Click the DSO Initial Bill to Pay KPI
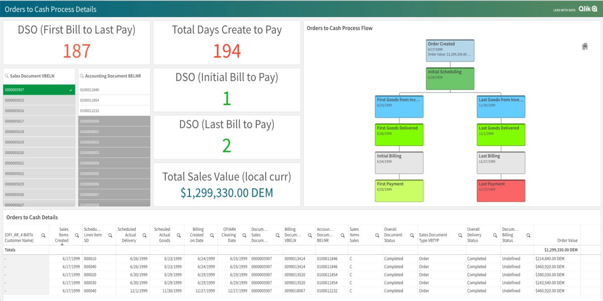The height and width of the screenshot is (301, 603). click(227, 90)
